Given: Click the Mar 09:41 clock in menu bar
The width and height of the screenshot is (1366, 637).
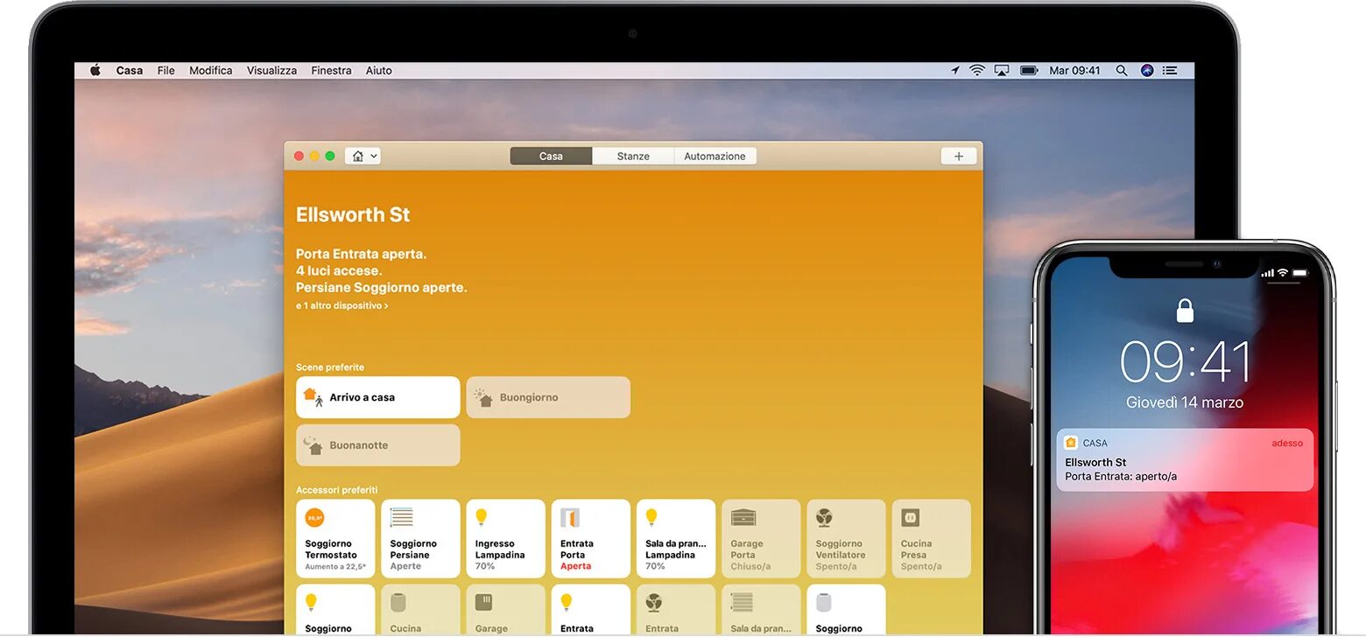Looking at the screenshot, I should click(1074, 70).
